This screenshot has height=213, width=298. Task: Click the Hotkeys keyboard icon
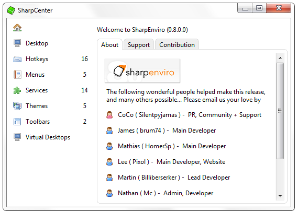[17, 59]
